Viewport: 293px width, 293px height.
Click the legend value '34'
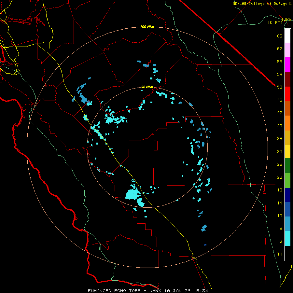point(280,138)
